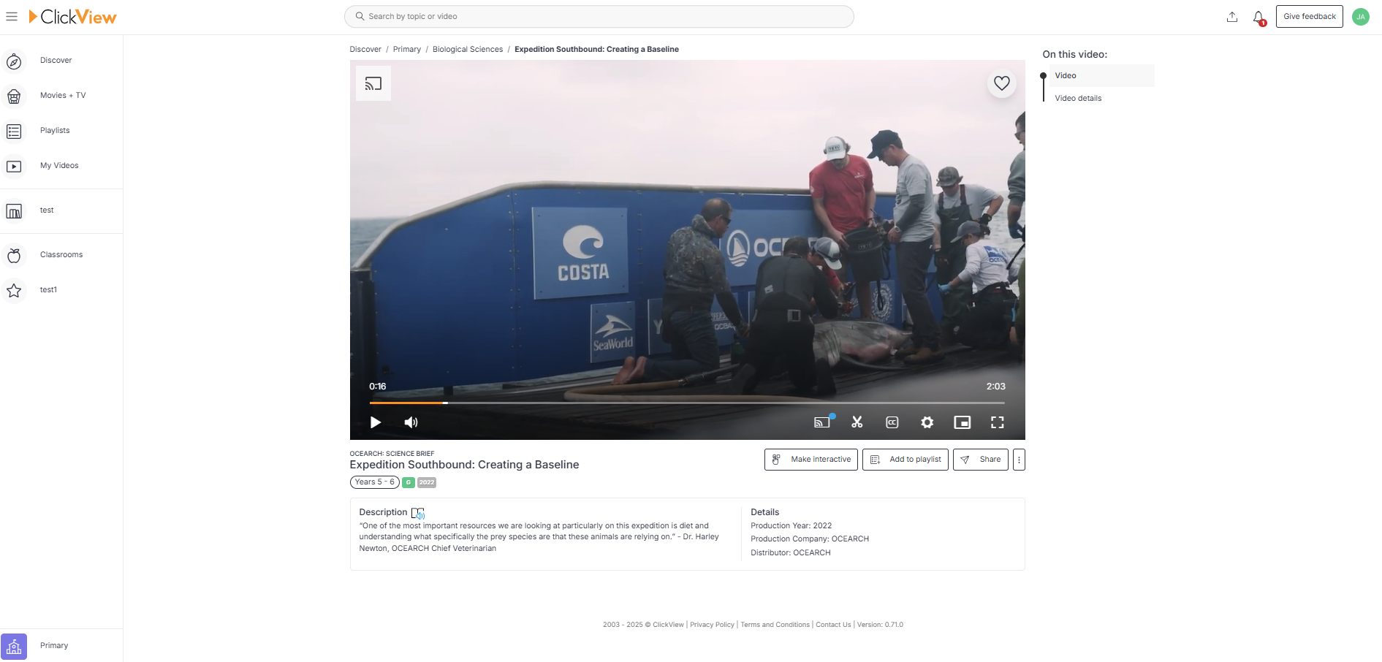The image size is (1382, 662).
Task: Open My Videos in sidebar
Action: (x=59, y=166)
